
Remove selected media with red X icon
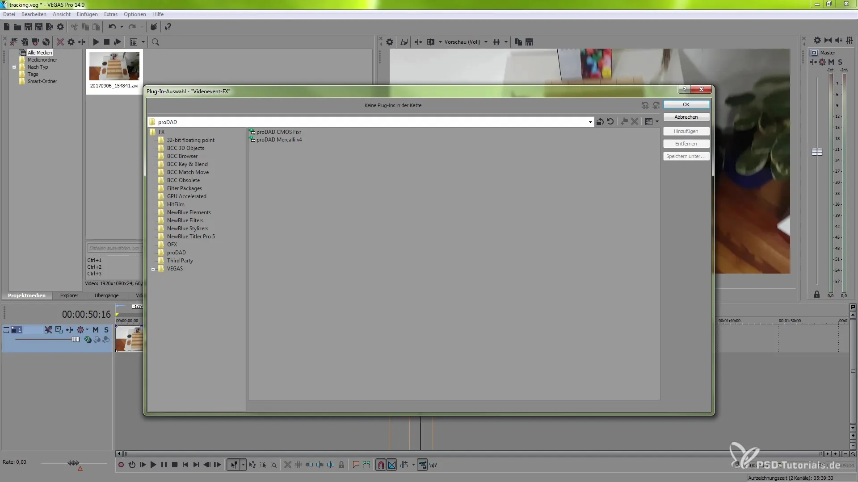point(60,42)
